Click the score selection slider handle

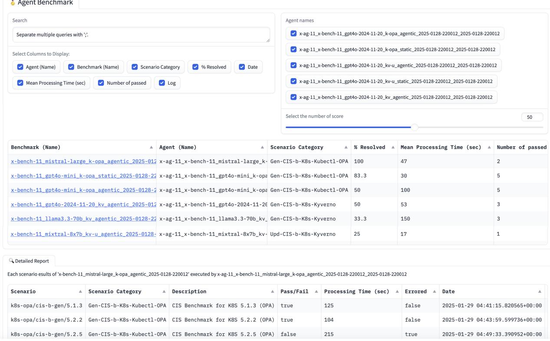tap(415, 126)
